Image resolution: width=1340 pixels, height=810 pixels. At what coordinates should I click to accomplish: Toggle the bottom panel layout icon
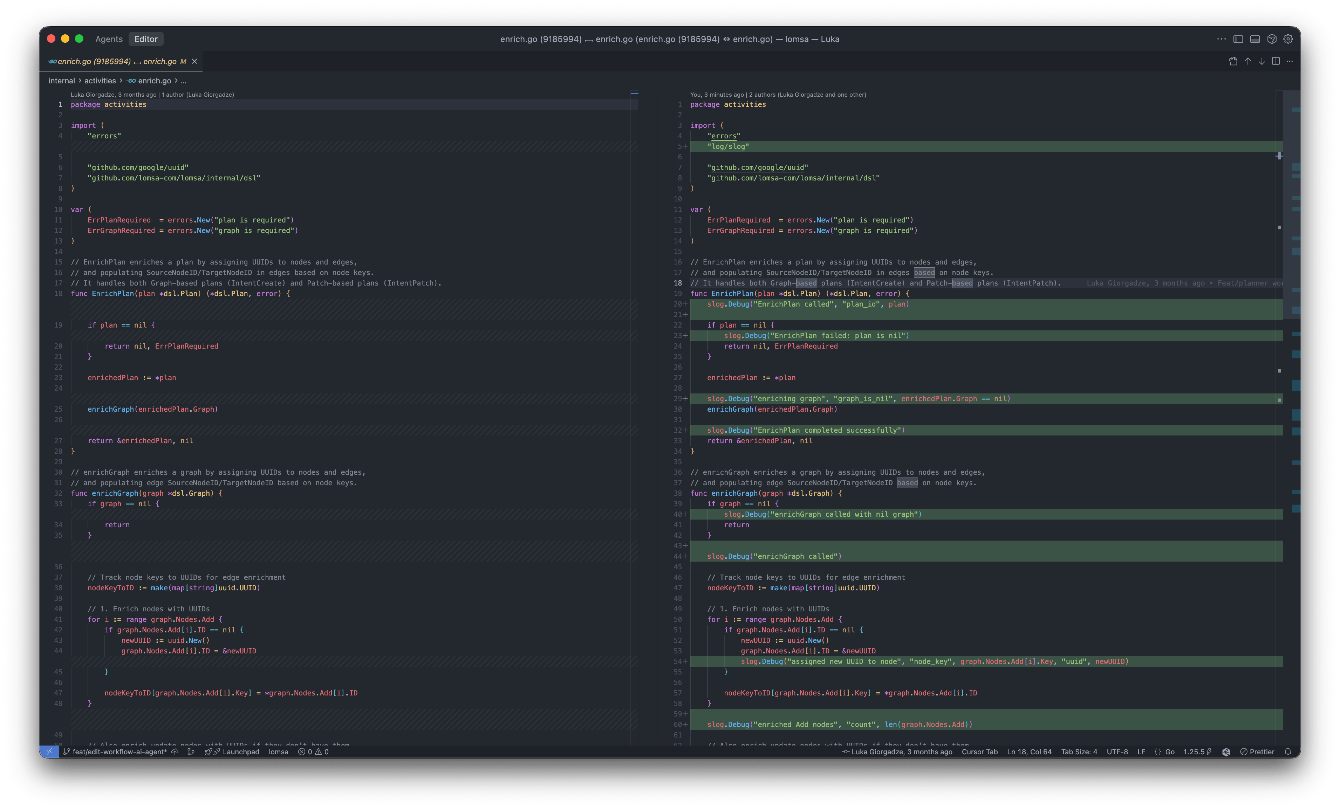(1255, 39)
